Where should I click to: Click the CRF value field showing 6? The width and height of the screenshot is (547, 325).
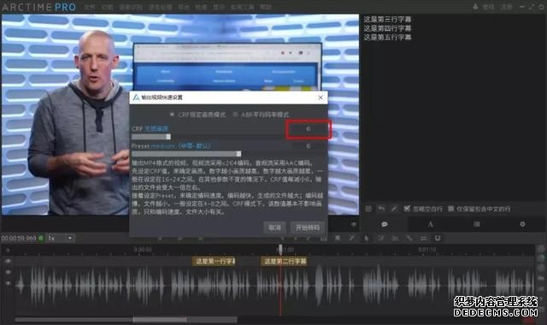click(x=308, y=129)
